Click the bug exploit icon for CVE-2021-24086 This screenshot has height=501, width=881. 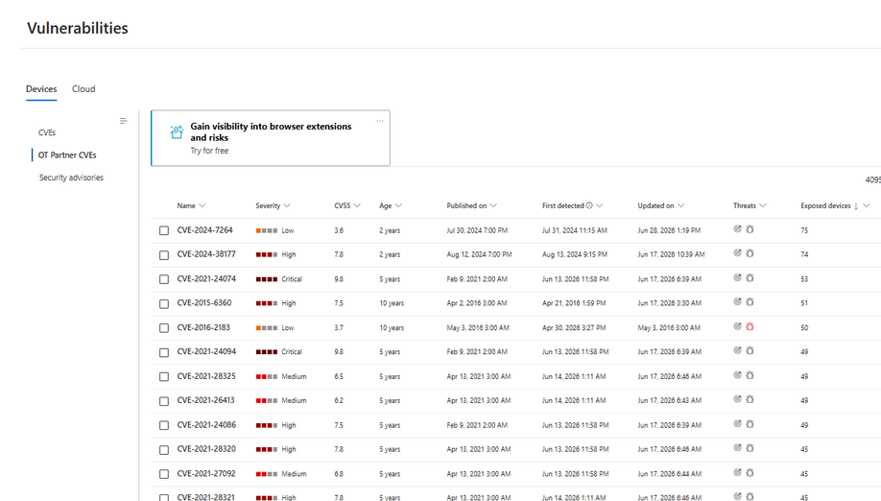click(750, 424)
